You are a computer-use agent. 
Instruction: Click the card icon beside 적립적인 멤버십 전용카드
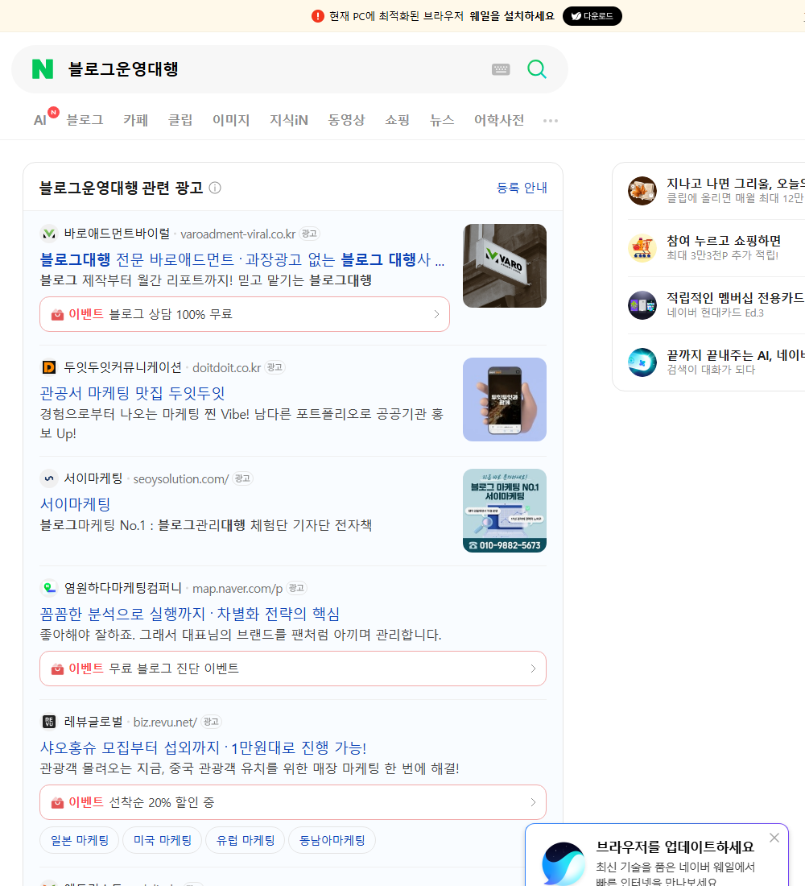coord(642,305)
